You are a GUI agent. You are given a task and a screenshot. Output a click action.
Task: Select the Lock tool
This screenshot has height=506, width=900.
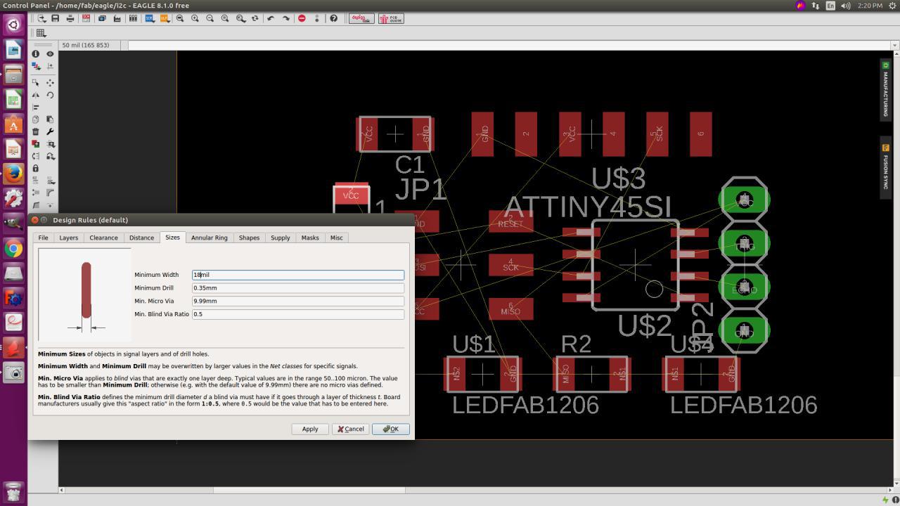tap(35, 168)
